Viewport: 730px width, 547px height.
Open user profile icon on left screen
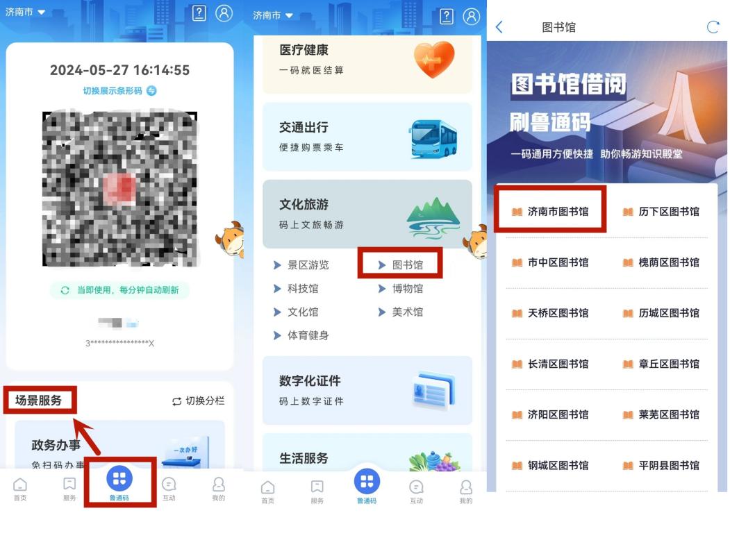tap(224, 13)
